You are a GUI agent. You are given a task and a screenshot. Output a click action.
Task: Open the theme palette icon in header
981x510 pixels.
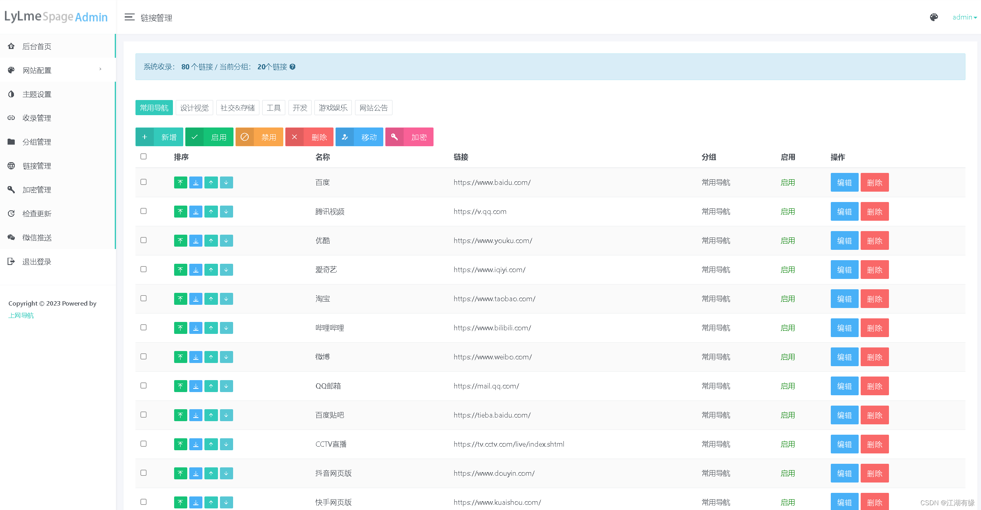pyautogui.click(x=934, y=17)
